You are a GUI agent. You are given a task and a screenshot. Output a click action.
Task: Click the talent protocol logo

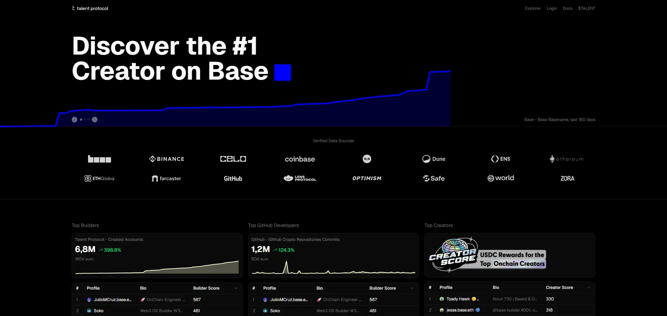pyautogui.click(x=90, y=8)
